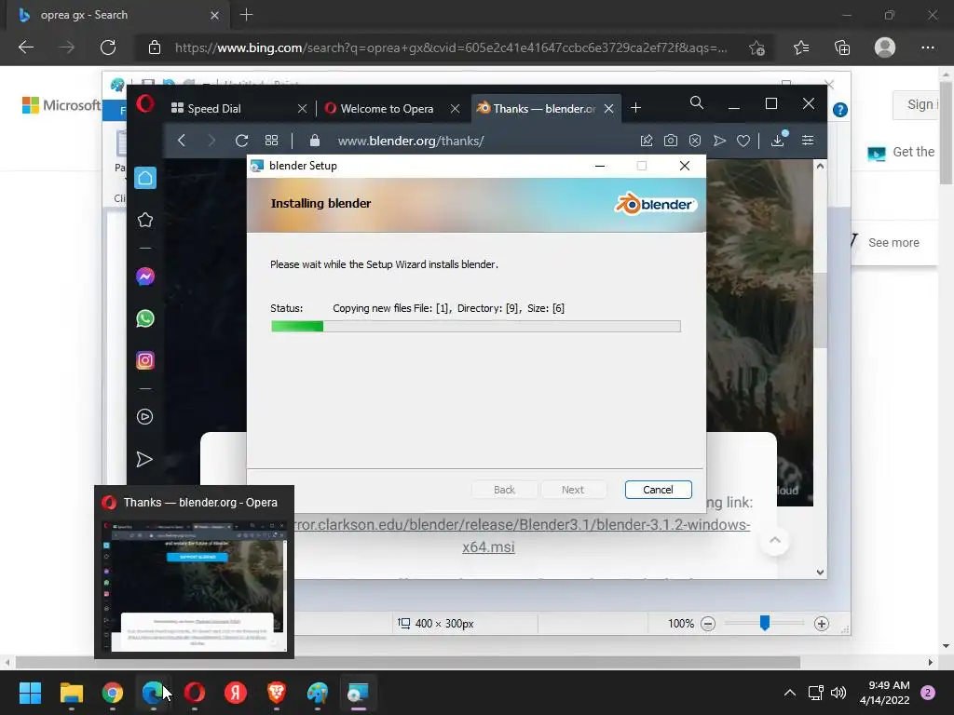Click Opera edit/share page icon
This screenshot has width=954, height=715.
tap(647, 141)
